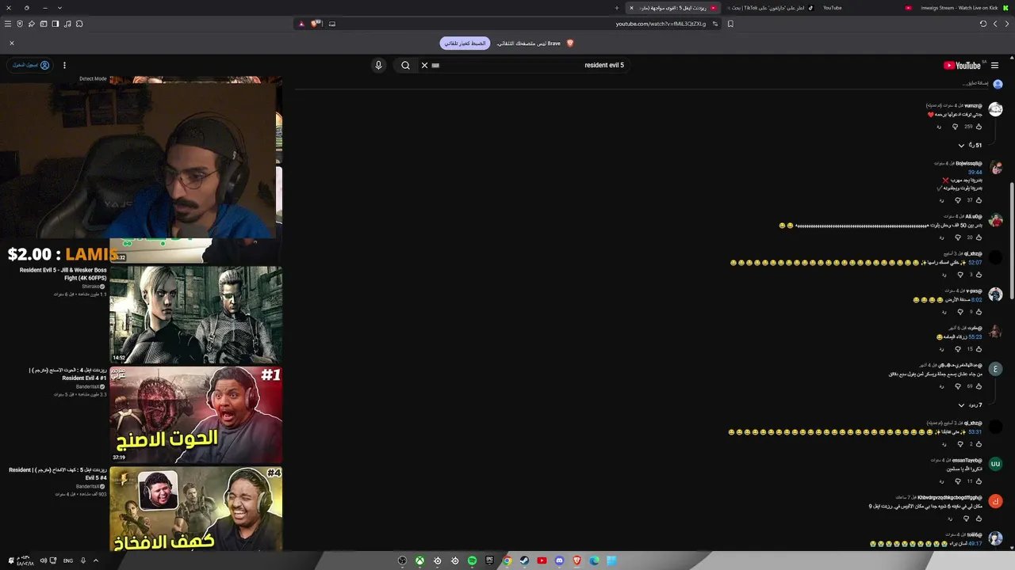Viewport: 1015px width, 570px height.
Task: Close the active Resident Evil 5 tab
Action: pyautogui.click(x=631, y=8)
